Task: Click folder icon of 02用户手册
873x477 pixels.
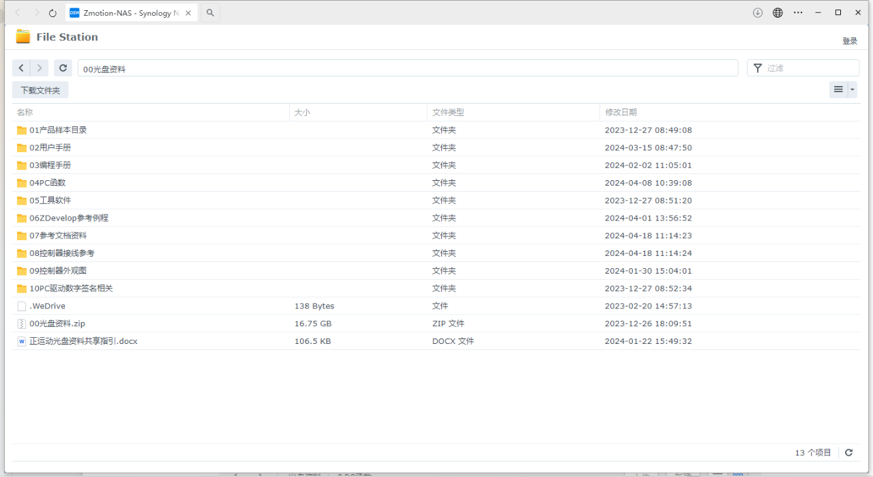Action: click(x=22, y=148)
